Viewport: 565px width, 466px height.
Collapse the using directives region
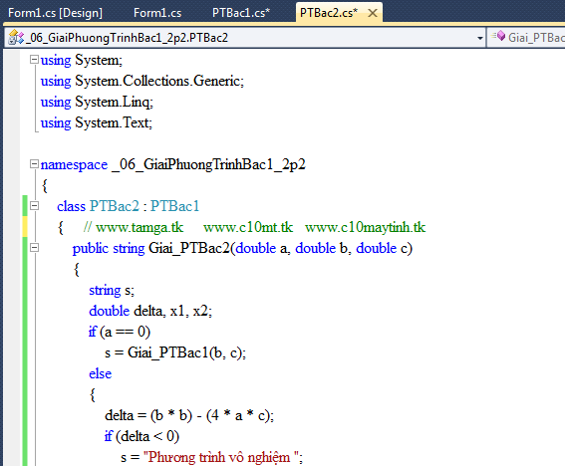pyautogui.click(x=34, y=60)
